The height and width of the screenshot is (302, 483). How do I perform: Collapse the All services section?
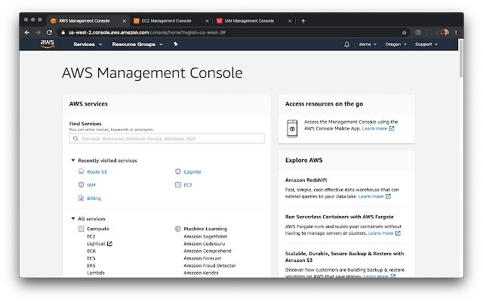73,218
